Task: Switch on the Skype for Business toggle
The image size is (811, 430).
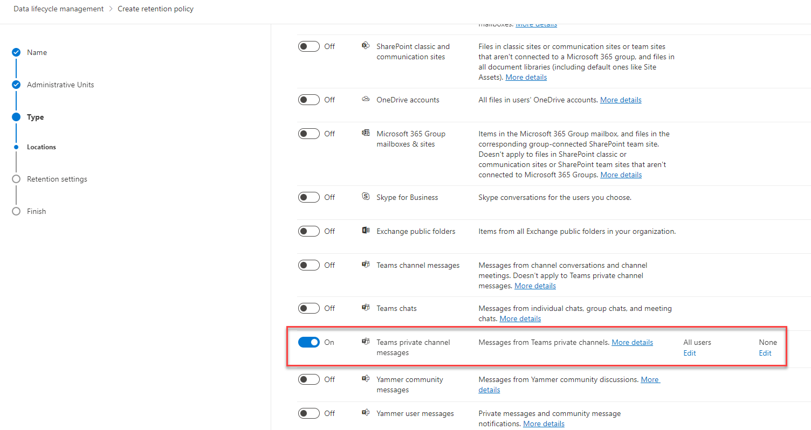Action: (309, 197)
